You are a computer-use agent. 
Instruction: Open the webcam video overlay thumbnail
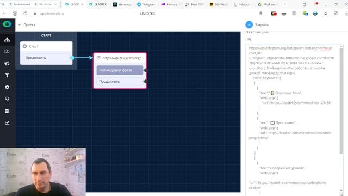(x=43, y=172)
